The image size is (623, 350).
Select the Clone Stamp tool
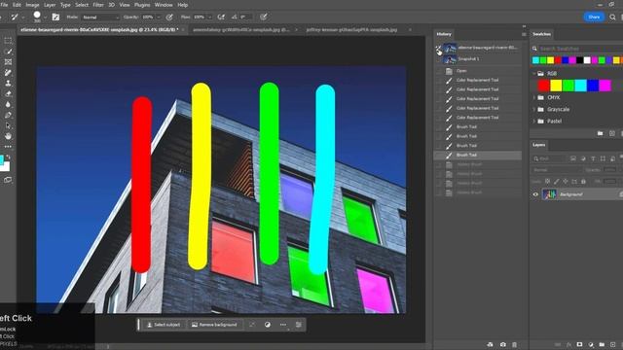pos(8,84)
